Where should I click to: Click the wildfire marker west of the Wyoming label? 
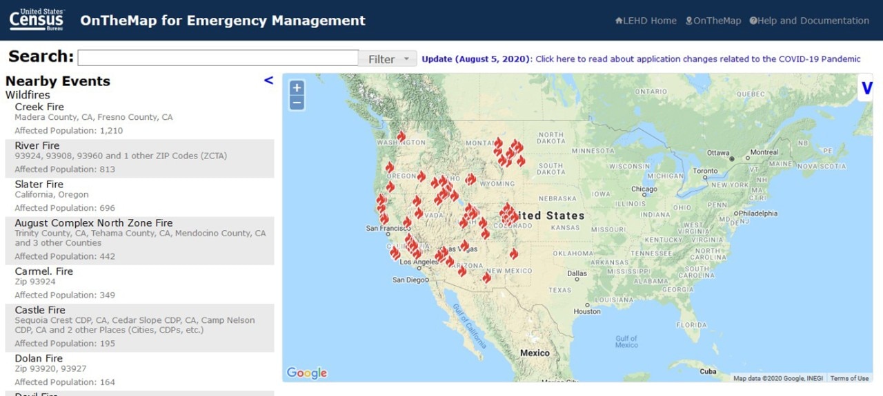click(470, 179)
